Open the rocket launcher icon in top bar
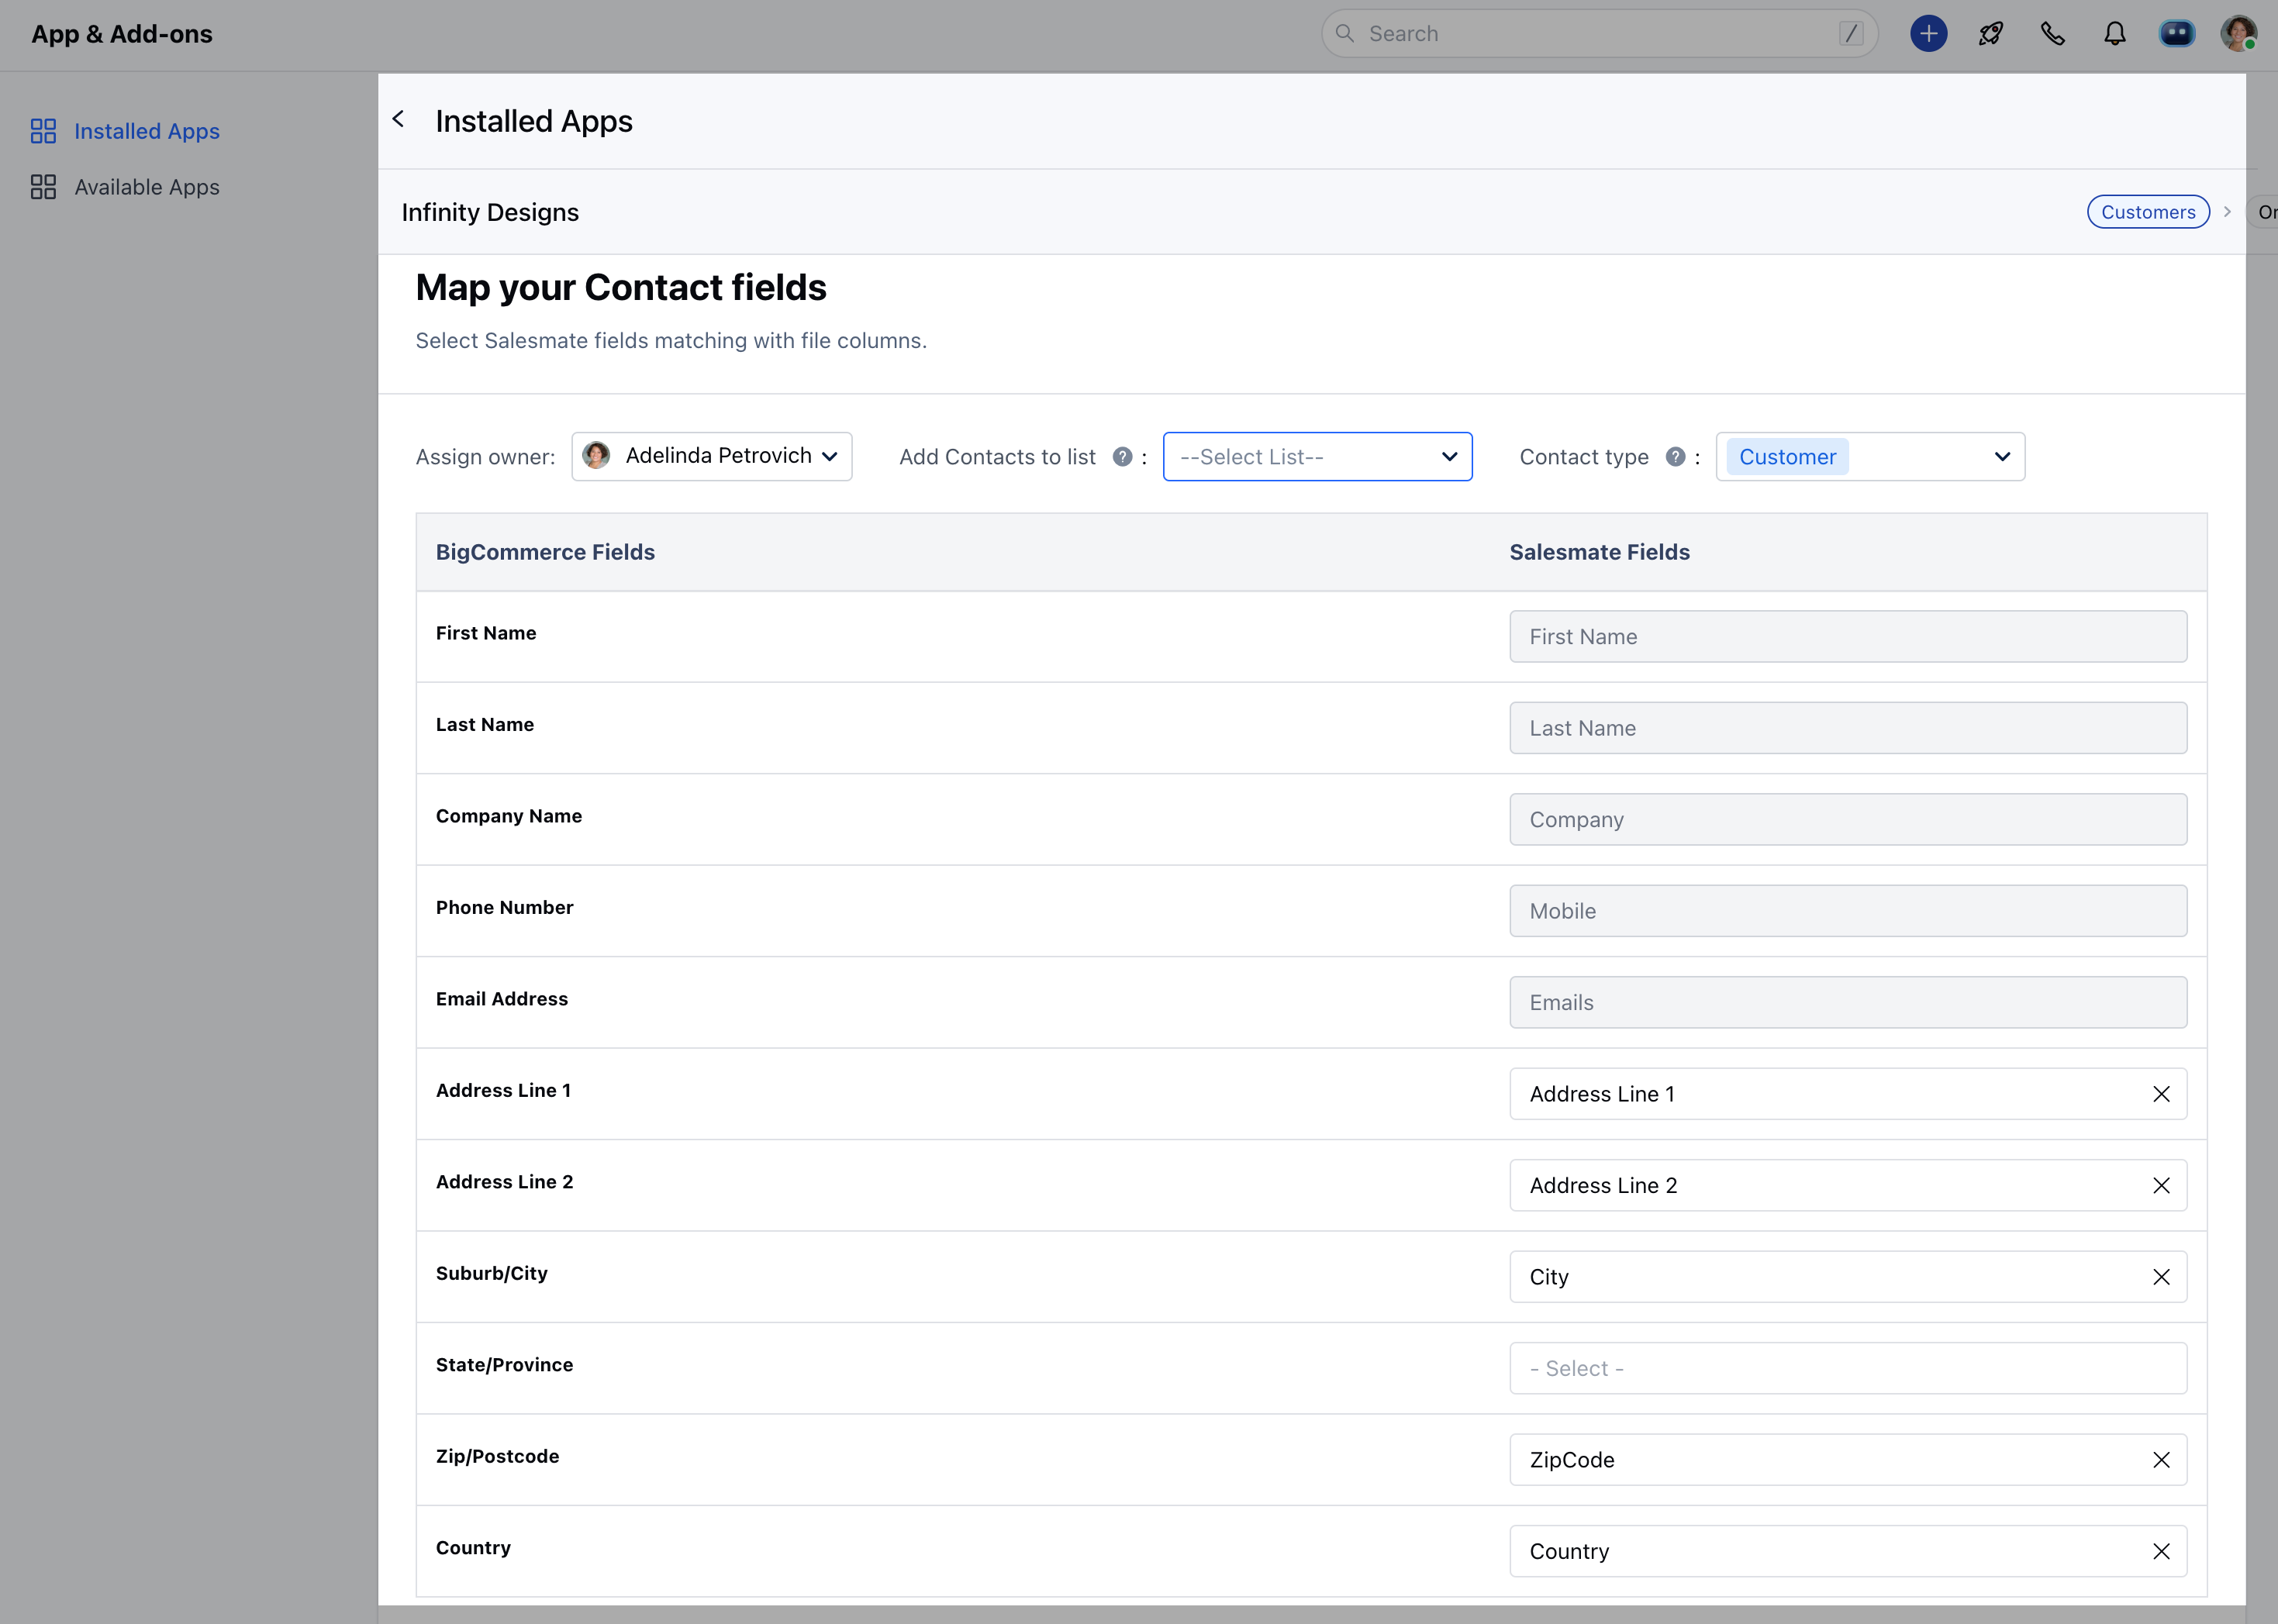The width and height of the screenshot is (2278, 1624). [x=1990, y=33]
